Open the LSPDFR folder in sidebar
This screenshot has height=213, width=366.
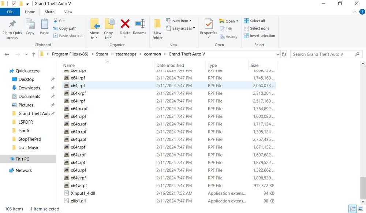(x=26, y=122)
